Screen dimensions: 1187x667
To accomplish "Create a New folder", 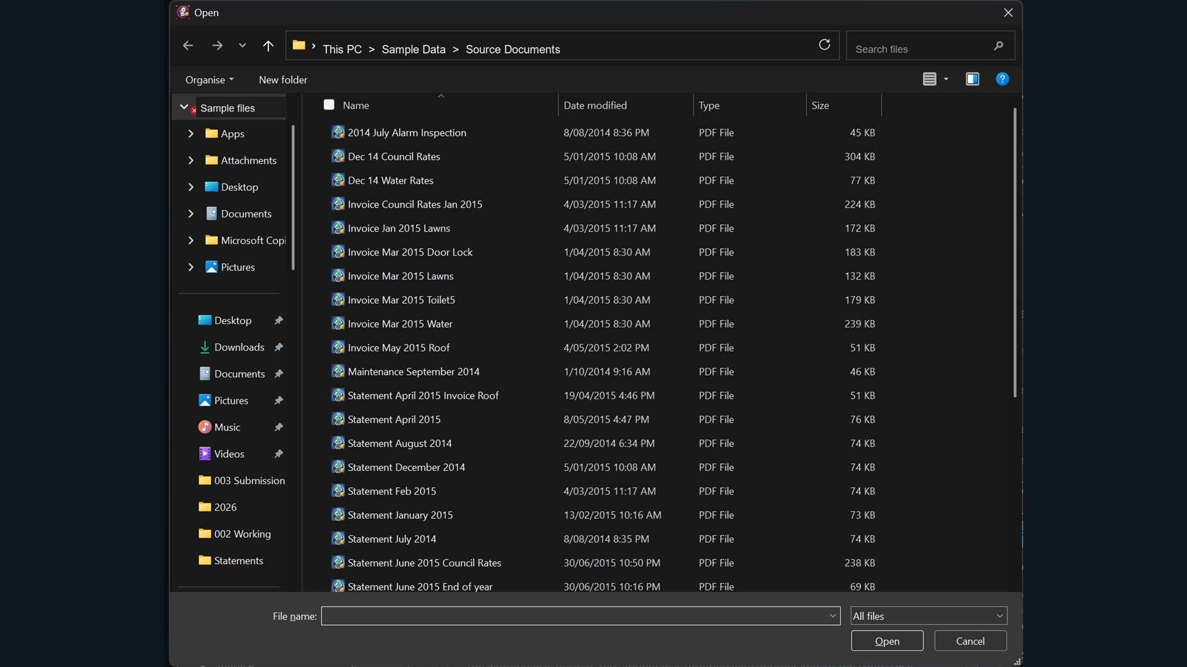I will pos(283,80).
